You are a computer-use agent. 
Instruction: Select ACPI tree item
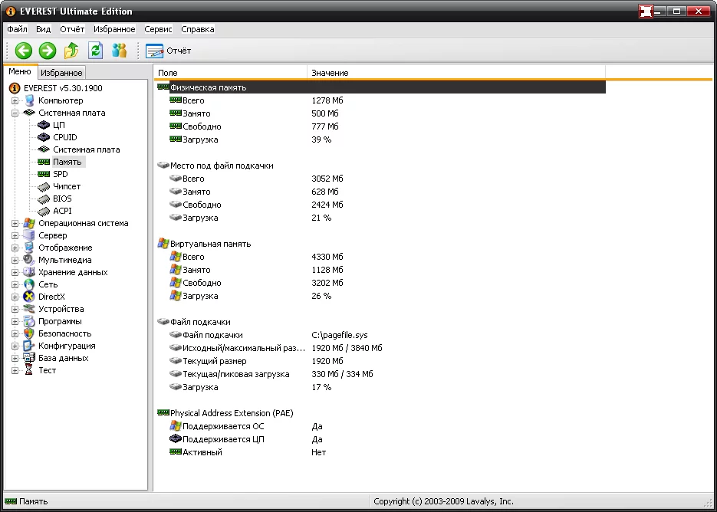(62, 212)
